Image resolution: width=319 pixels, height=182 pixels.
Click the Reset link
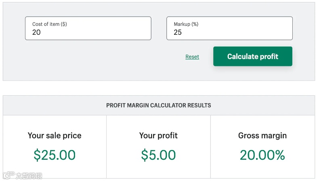pos(192,57)
